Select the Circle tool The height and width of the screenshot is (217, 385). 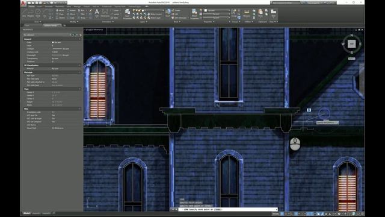point(38,13)
